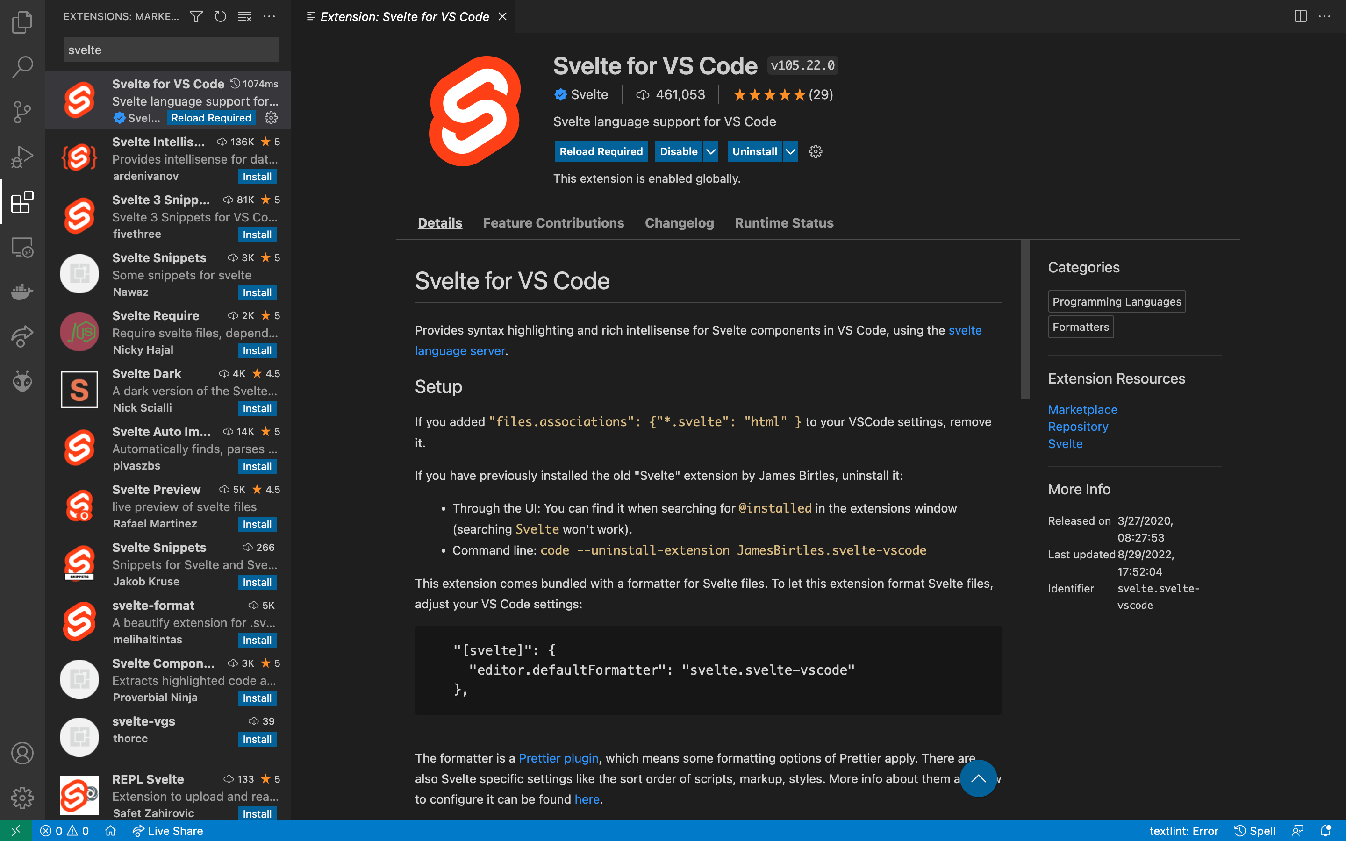Install svelte-format extension
Screen dimensions: 1346x841
[x=257, y=640]
